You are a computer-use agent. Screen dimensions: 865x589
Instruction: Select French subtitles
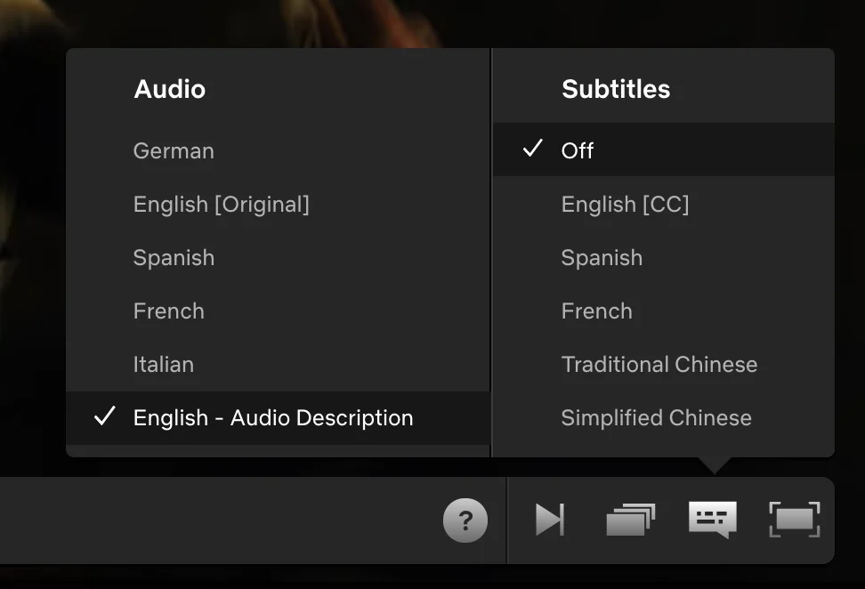tap(597, 311)
